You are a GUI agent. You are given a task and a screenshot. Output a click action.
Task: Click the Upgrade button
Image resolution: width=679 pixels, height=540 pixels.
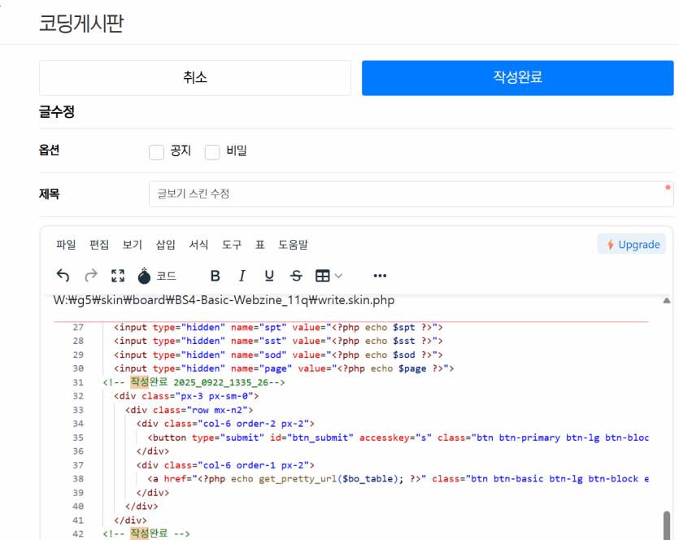click(x=632, y=244)
